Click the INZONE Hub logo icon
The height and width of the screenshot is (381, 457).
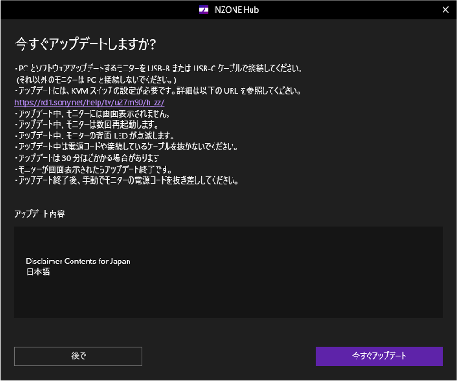point(204,10)
